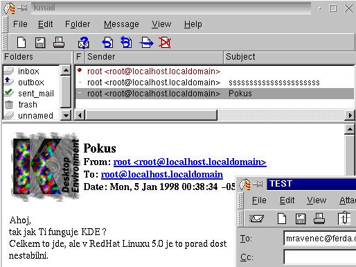
Task: Click the TEST window menu icon in title bar
Action: point(244,184)
